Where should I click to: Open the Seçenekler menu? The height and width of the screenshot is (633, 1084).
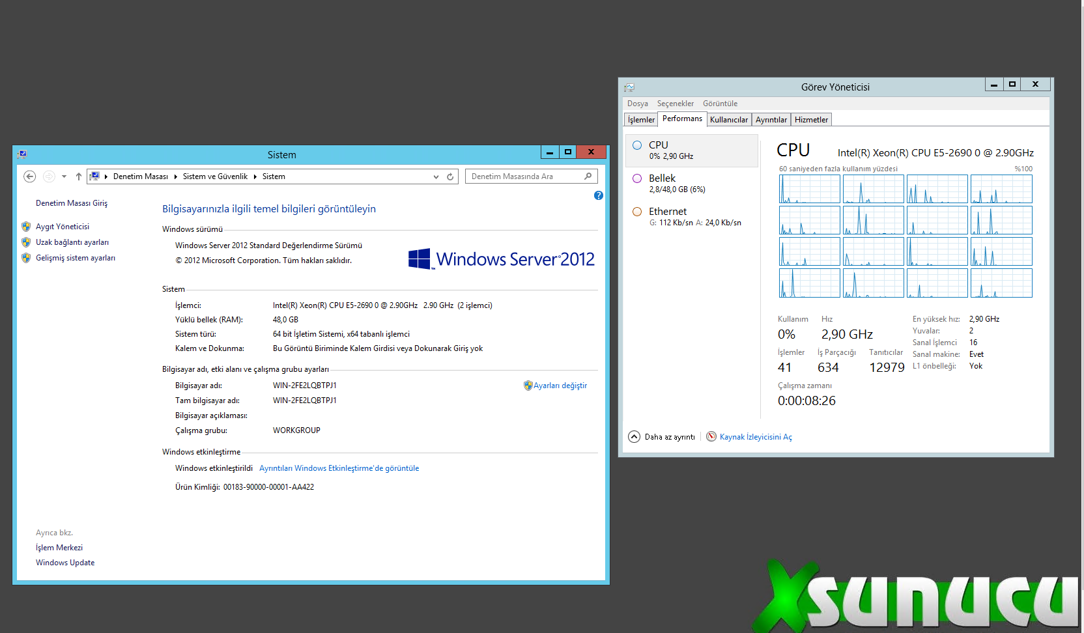click(675, 104)
